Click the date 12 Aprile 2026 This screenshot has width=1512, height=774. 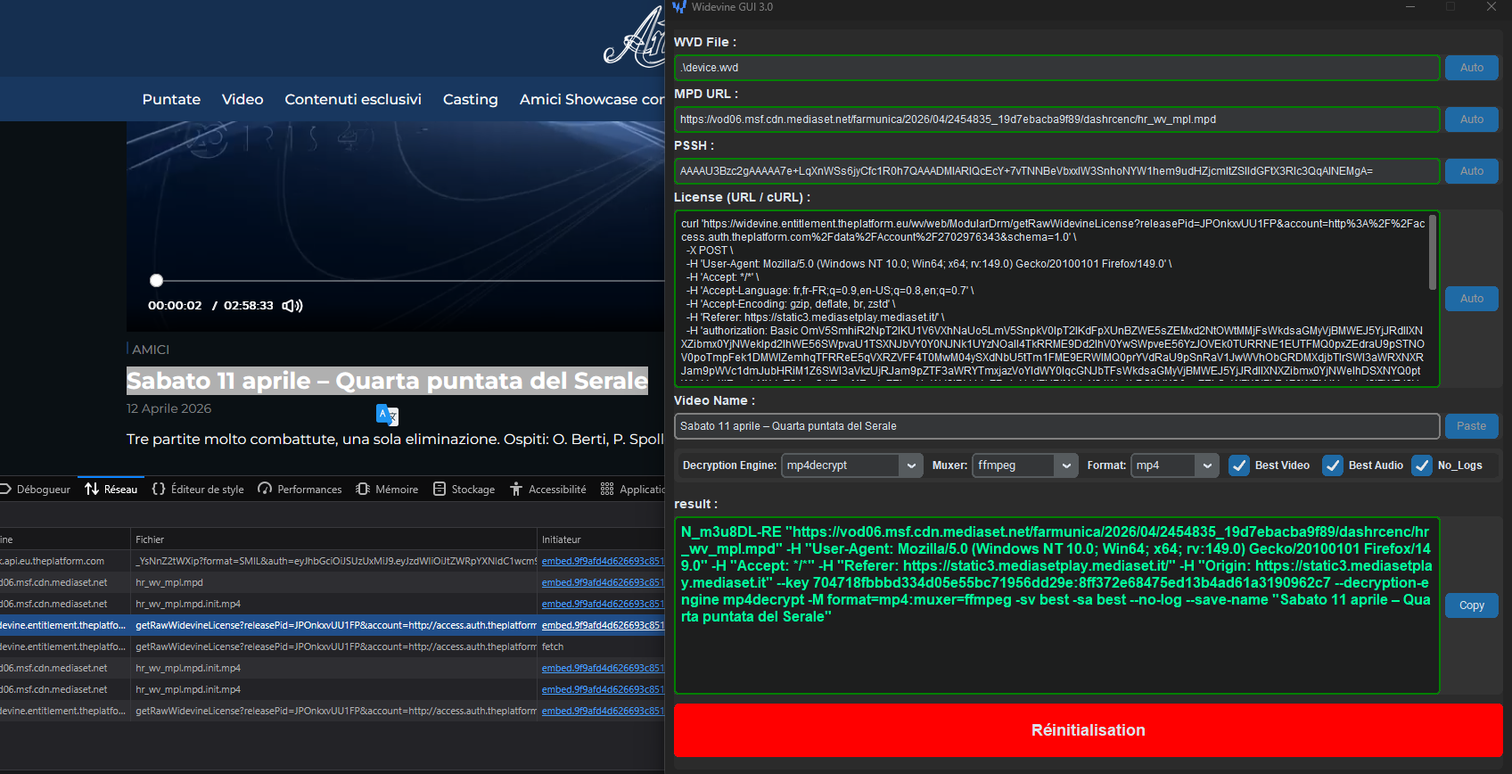168,408
